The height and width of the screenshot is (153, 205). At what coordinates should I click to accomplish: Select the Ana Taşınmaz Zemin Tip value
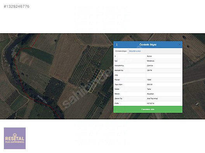152,99
